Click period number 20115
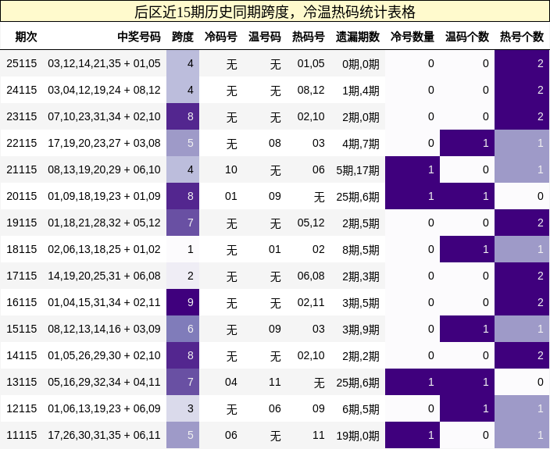Screen dimensions: 550x449 pyautogui.click(x=22, y=196)
